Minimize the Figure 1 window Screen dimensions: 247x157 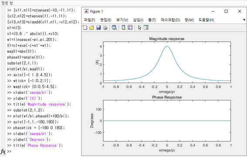click(213, 11)
